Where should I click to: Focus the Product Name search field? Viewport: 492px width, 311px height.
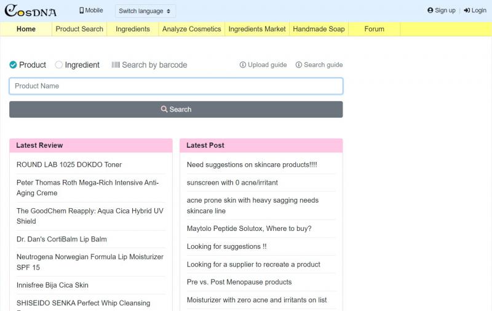(x=176, y=86)
